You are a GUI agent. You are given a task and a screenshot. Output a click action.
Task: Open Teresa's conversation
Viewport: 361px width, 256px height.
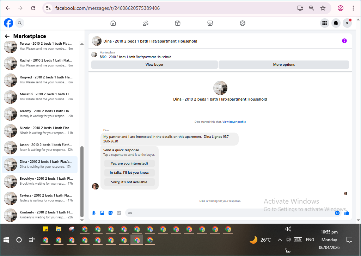coord(40,46)
